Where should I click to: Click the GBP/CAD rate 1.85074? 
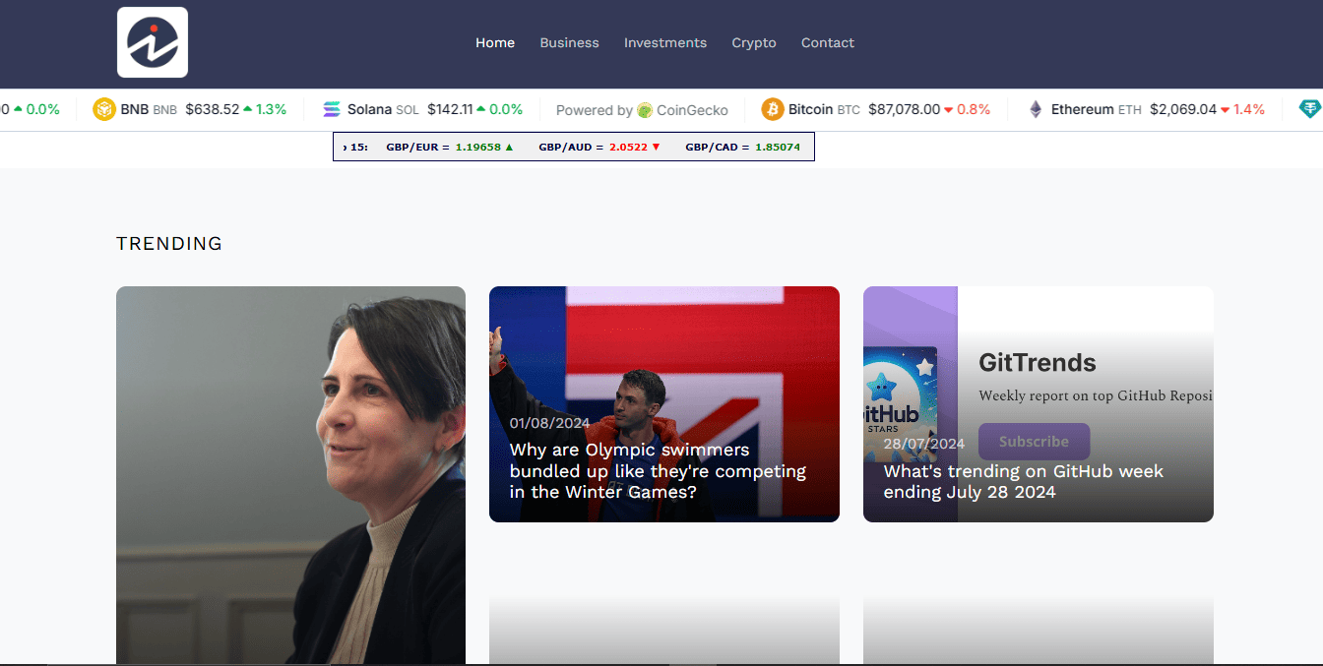pos(778,147)
